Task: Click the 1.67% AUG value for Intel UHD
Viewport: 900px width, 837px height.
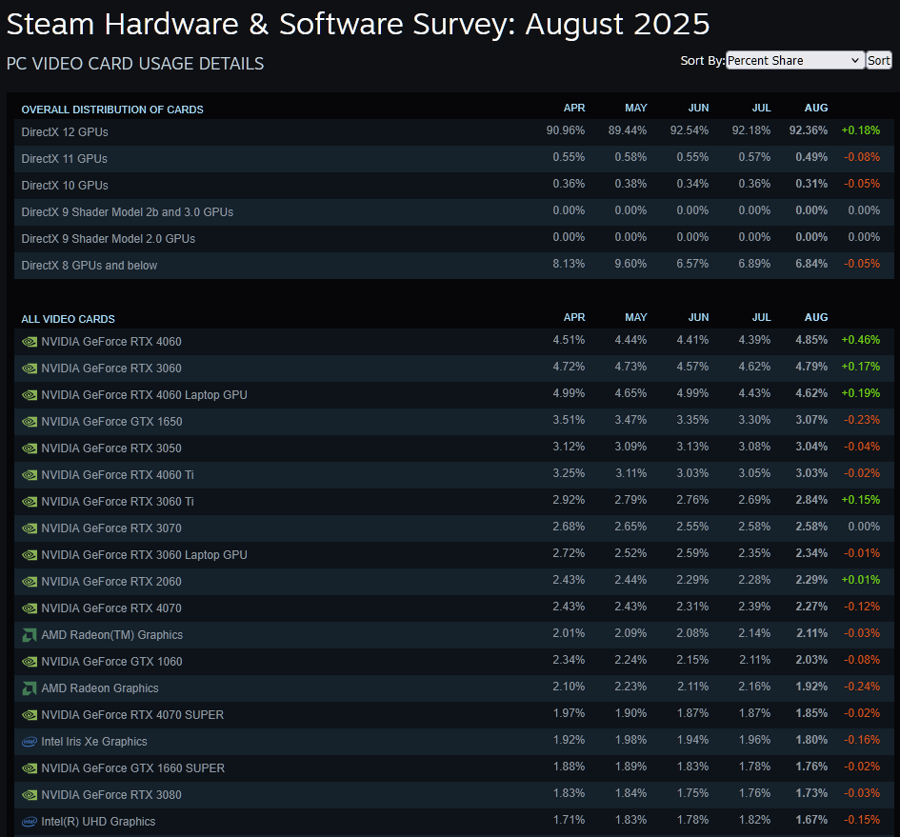Action: point(811,820)
